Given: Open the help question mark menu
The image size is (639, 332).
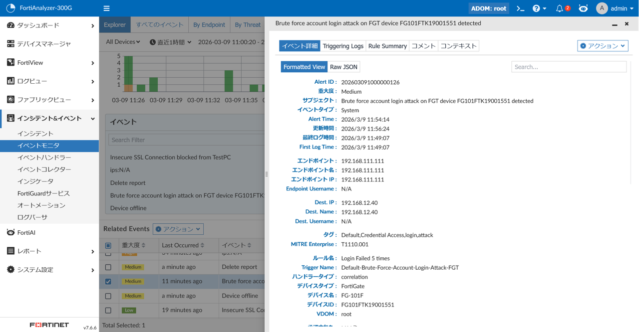Looking at the screenshot, I should pos(539,8).
